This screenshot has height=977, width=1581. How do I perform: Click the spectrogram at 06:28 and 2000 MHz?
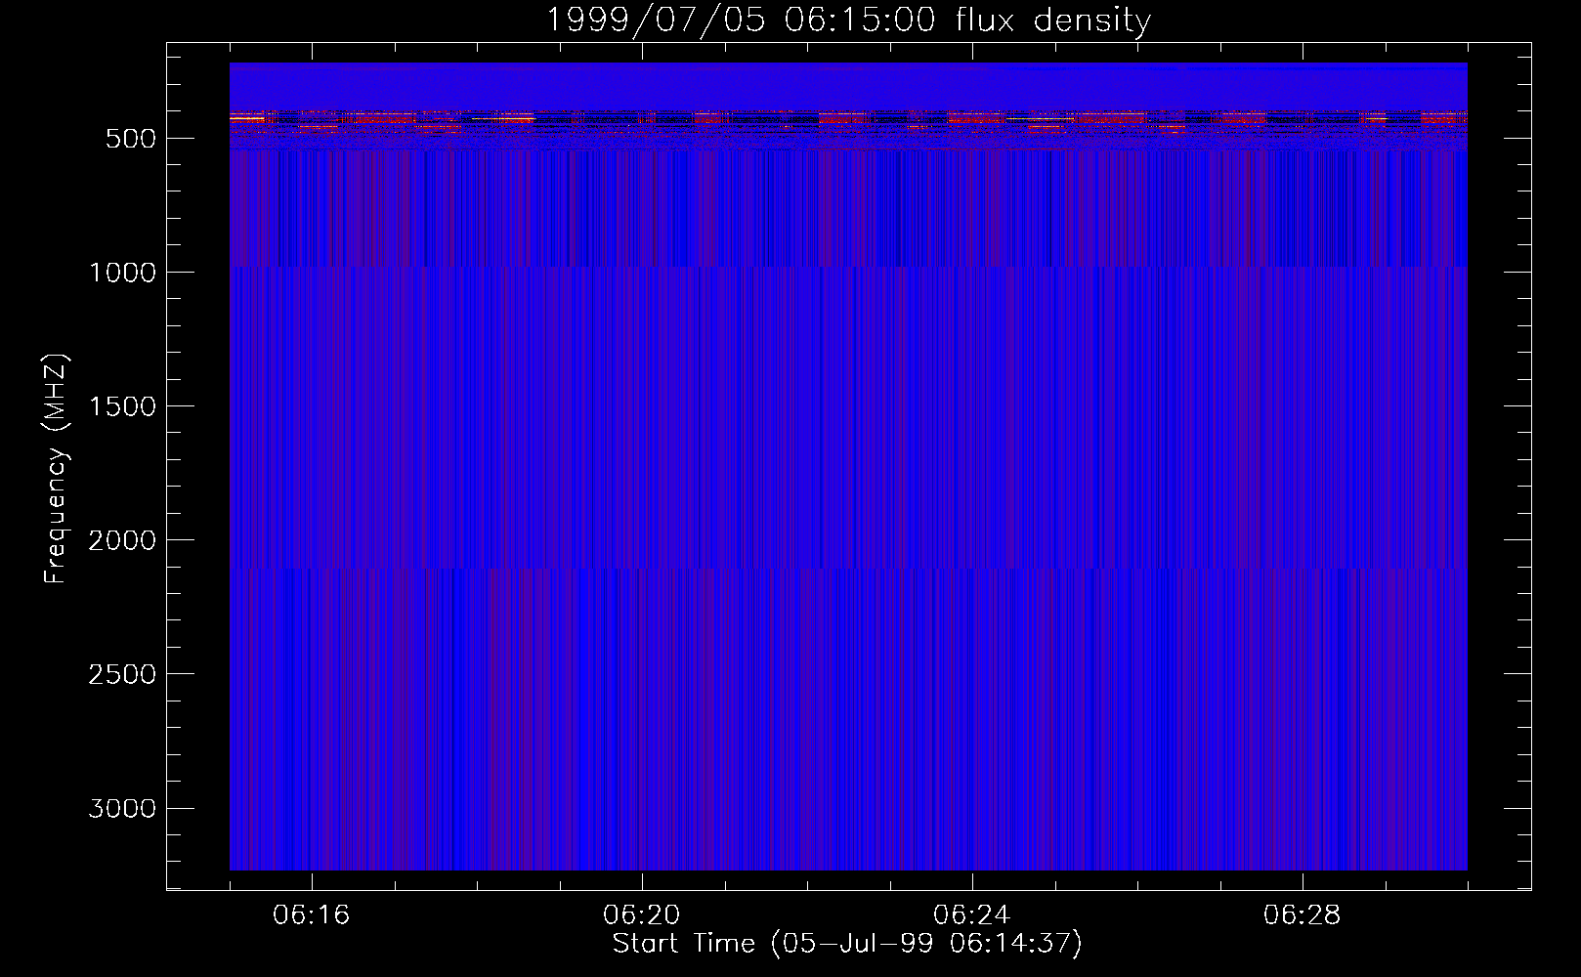point(1303,539)
